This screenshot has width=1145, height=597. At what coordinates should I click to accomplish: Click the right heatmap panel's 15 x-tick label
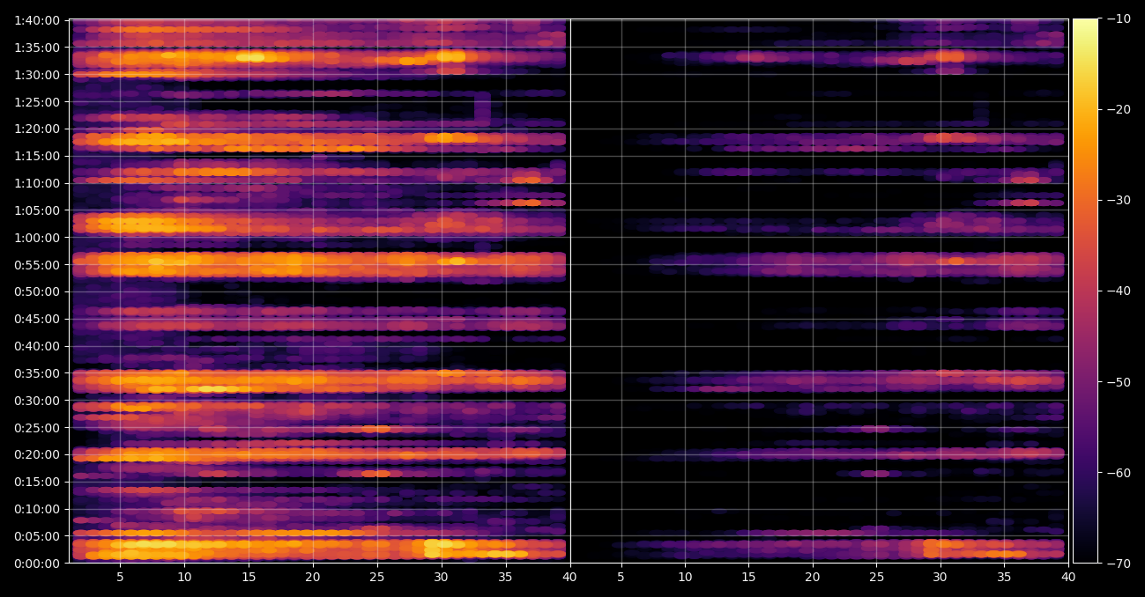(x=748, y=578)
